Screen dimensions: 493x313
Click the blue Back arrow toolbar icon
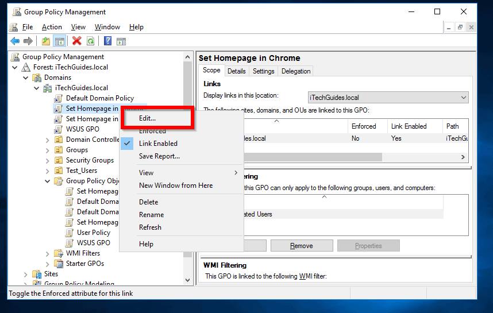pyautogui.click(x=15, y=41)
